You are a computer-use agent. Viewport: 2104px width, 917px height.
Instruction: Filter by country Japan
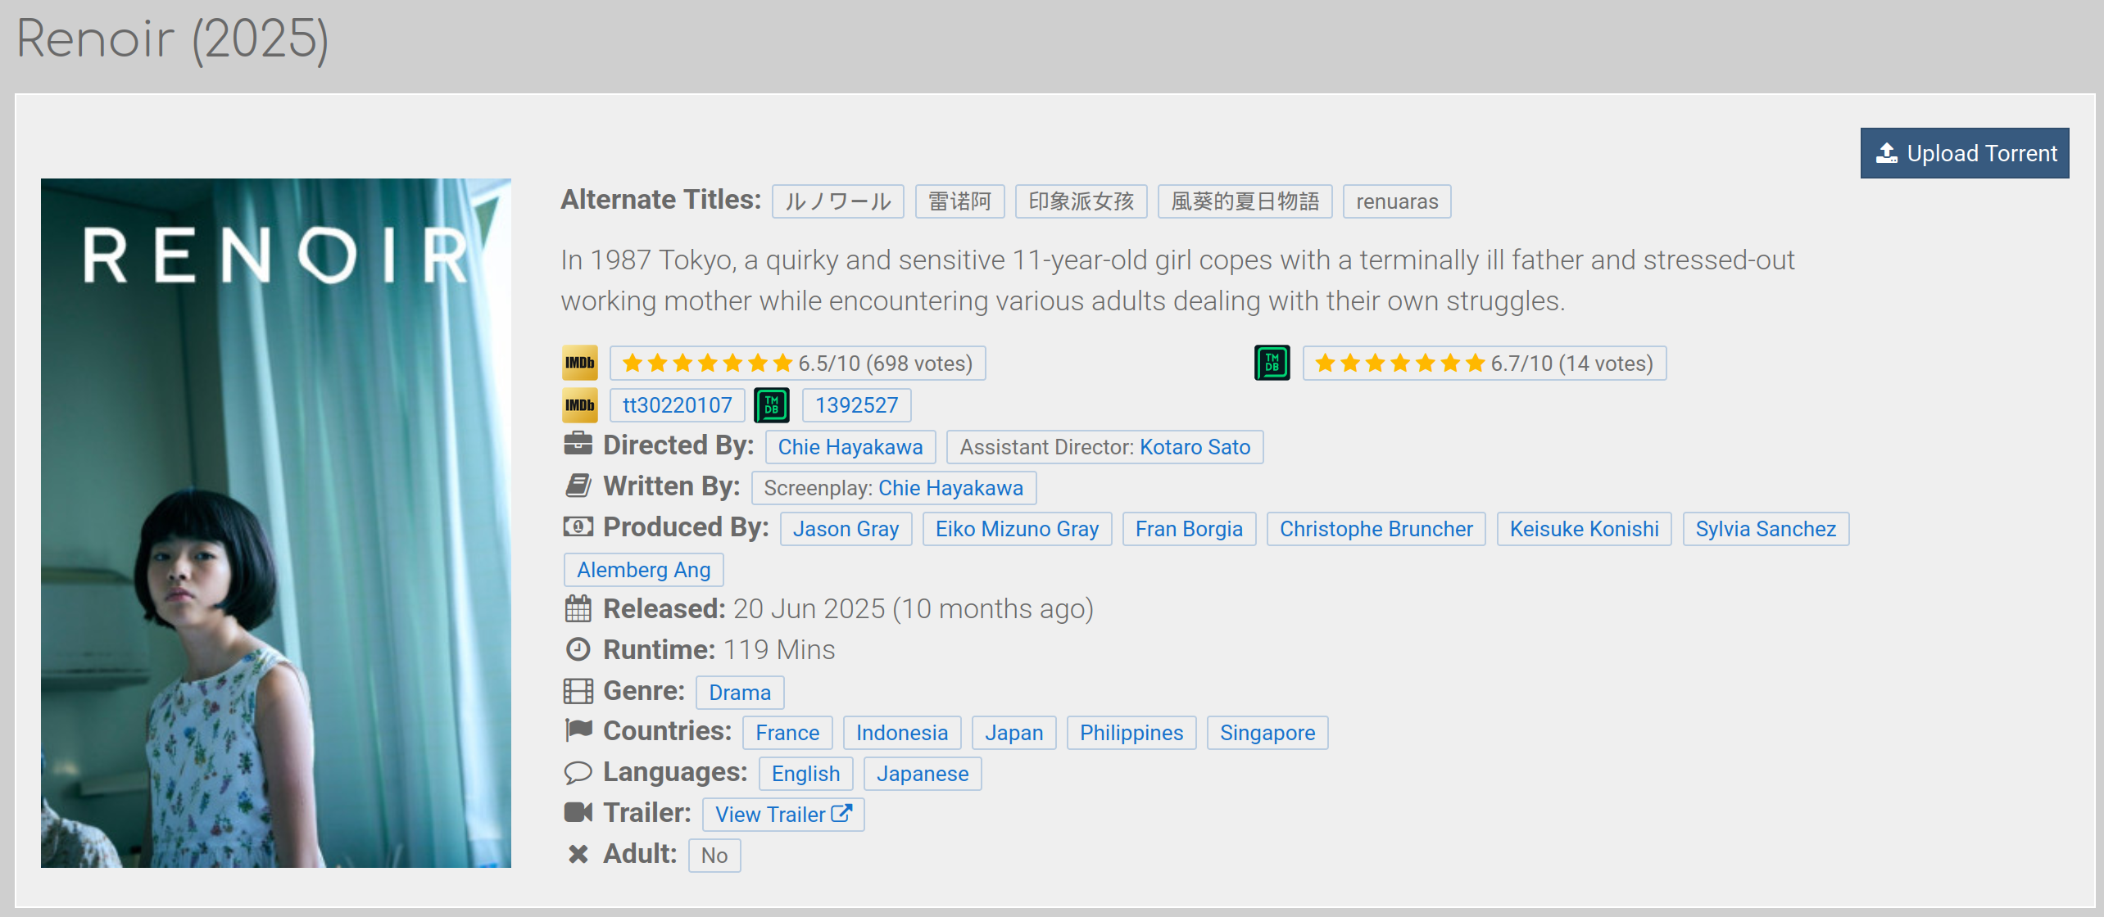click(x=1013, y=733)
